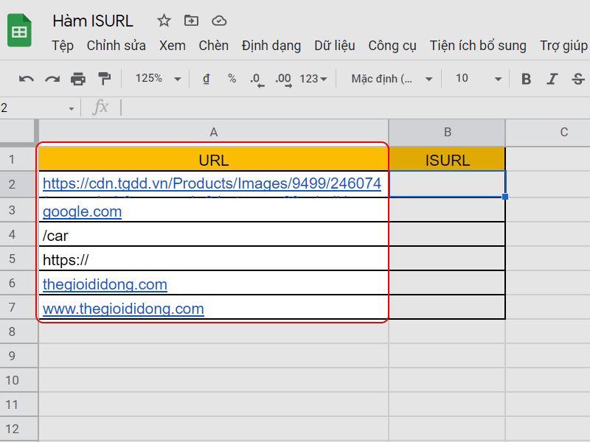This screenshot has height=442, width=590.
Task: Expand the Mặc định font dropdown
Action: click(x=392, y=79)
